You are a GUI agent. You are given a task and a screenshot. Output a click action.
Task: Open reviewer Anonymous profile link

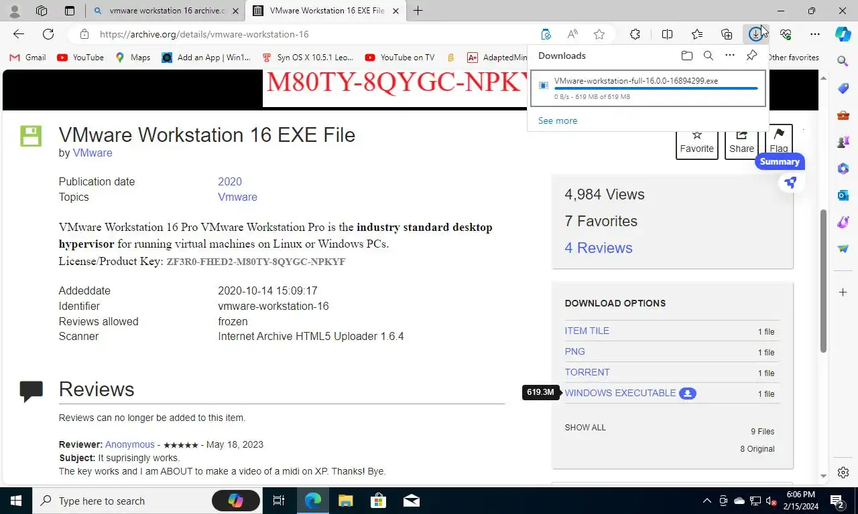pyautogui.click(x=130, y=444)
